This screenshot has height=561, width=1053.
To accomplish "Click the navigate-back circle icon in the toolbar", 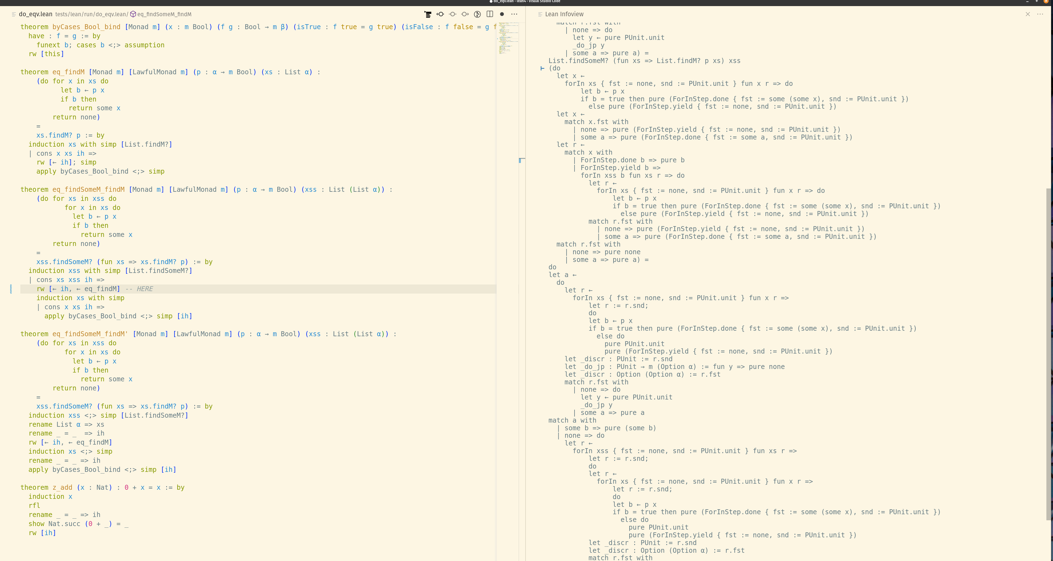I will click(441, 14).
